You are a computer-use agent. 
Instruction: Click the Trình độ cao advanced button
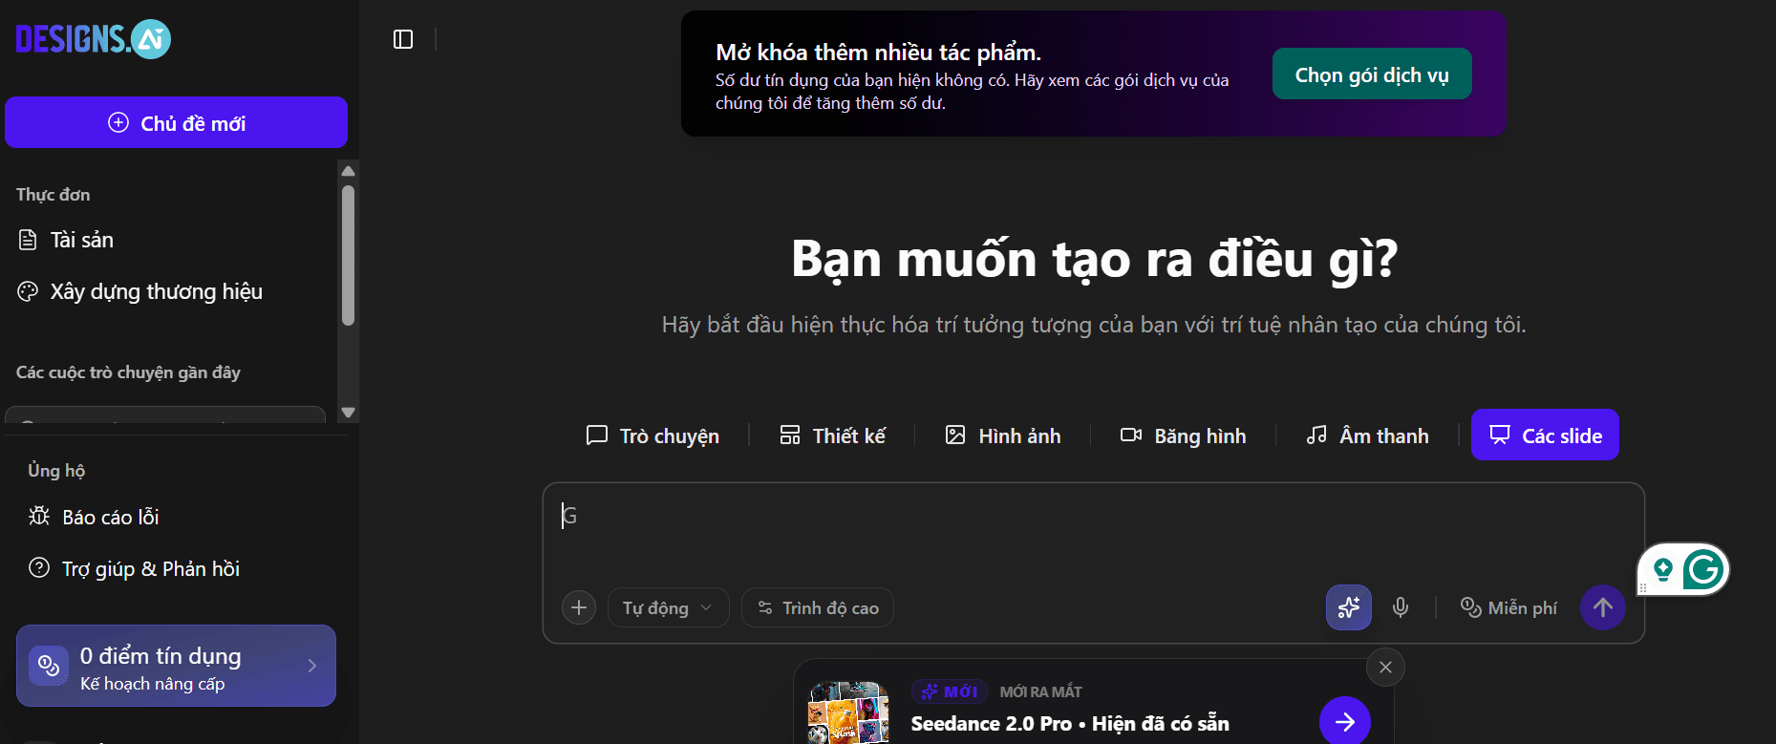click(818, 607)
